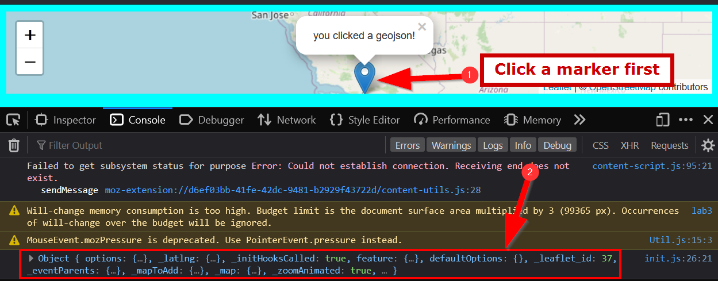Show more DevTools tabs via chevron
Screen dimensions: 718x281
tap(579, 120)
